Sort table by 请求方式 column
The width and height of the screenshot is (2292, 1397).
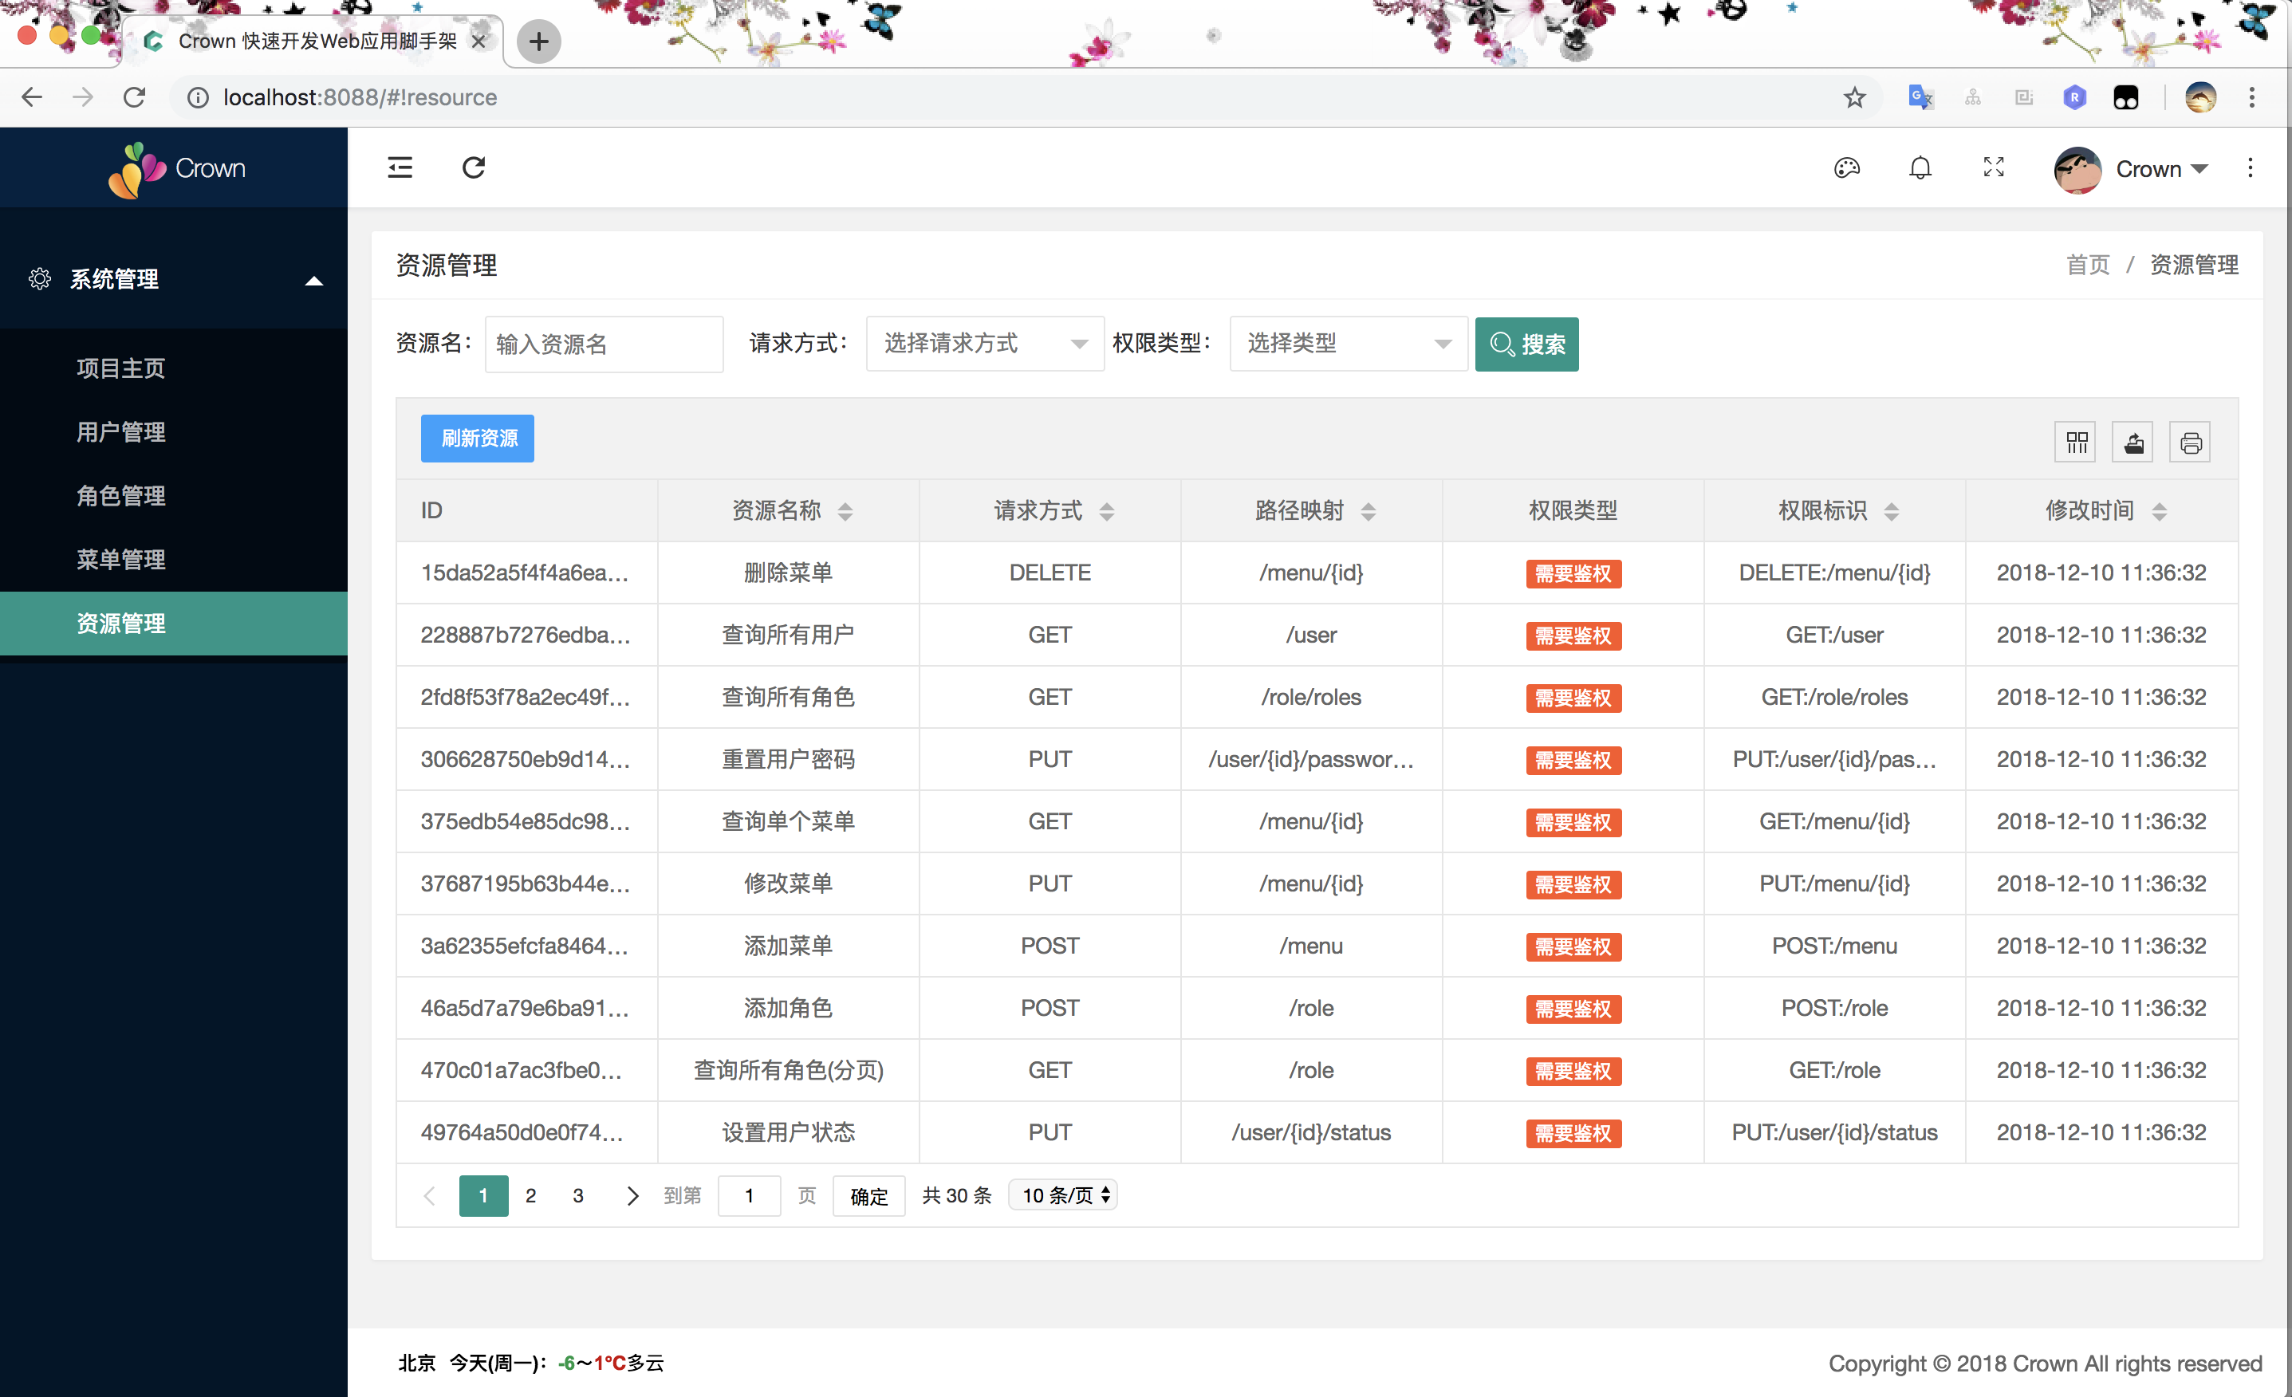click(x=1106, y=510)
